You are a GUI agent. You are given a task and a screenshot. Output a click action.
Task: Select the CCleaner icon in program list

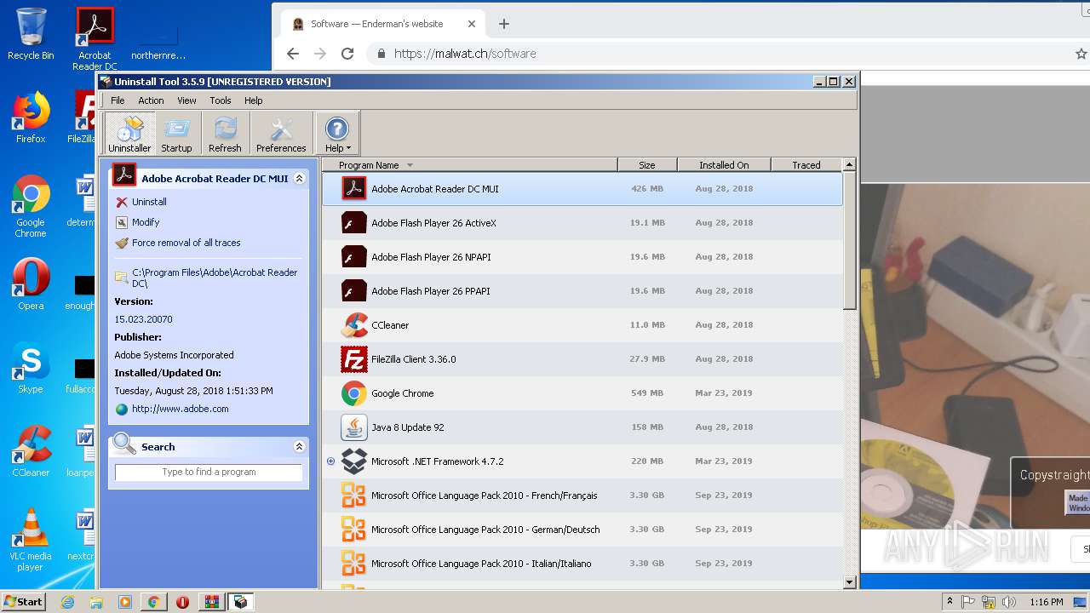354,324
